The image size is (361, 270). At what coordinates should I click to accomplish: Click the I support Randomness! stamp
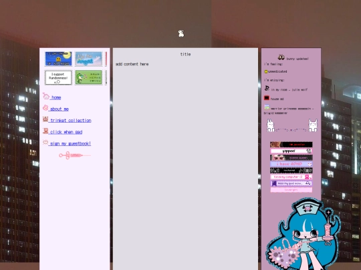pos(58,77)
